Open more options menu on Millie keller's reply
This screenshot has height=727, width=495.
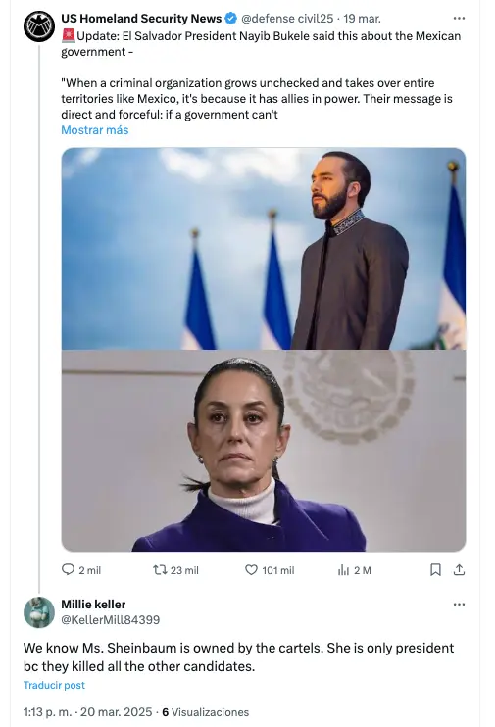(x=459, y=605)
